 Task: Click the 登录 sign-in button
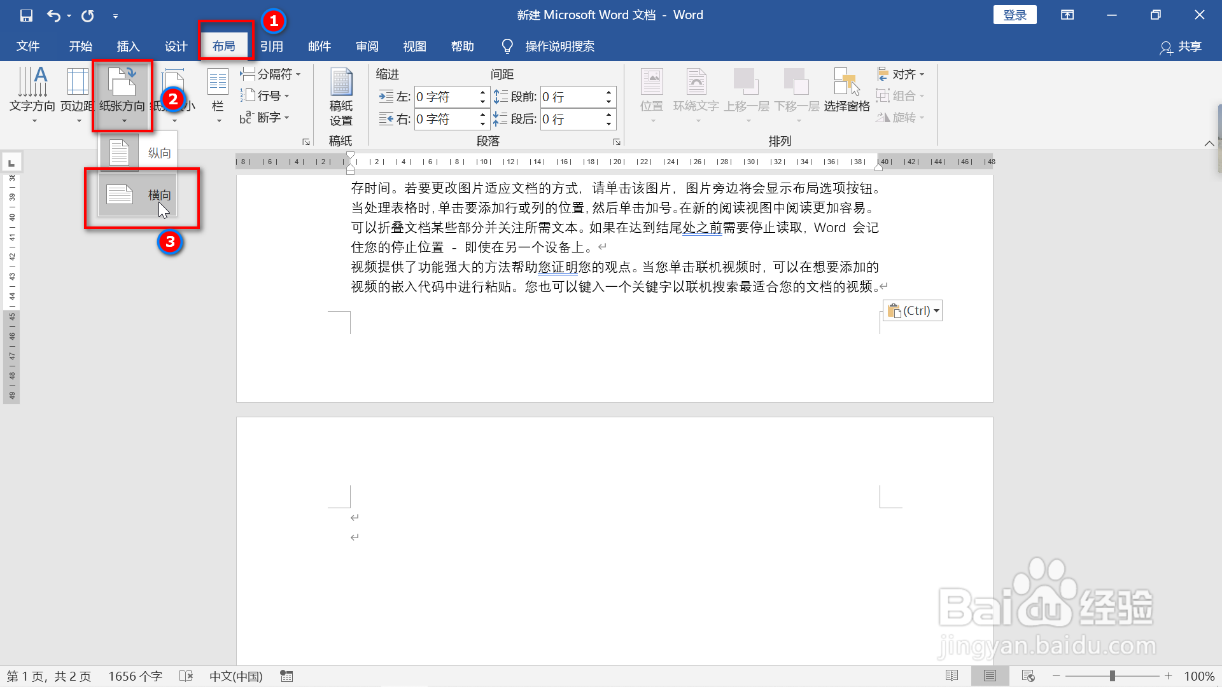click(x=1015, y=15)
